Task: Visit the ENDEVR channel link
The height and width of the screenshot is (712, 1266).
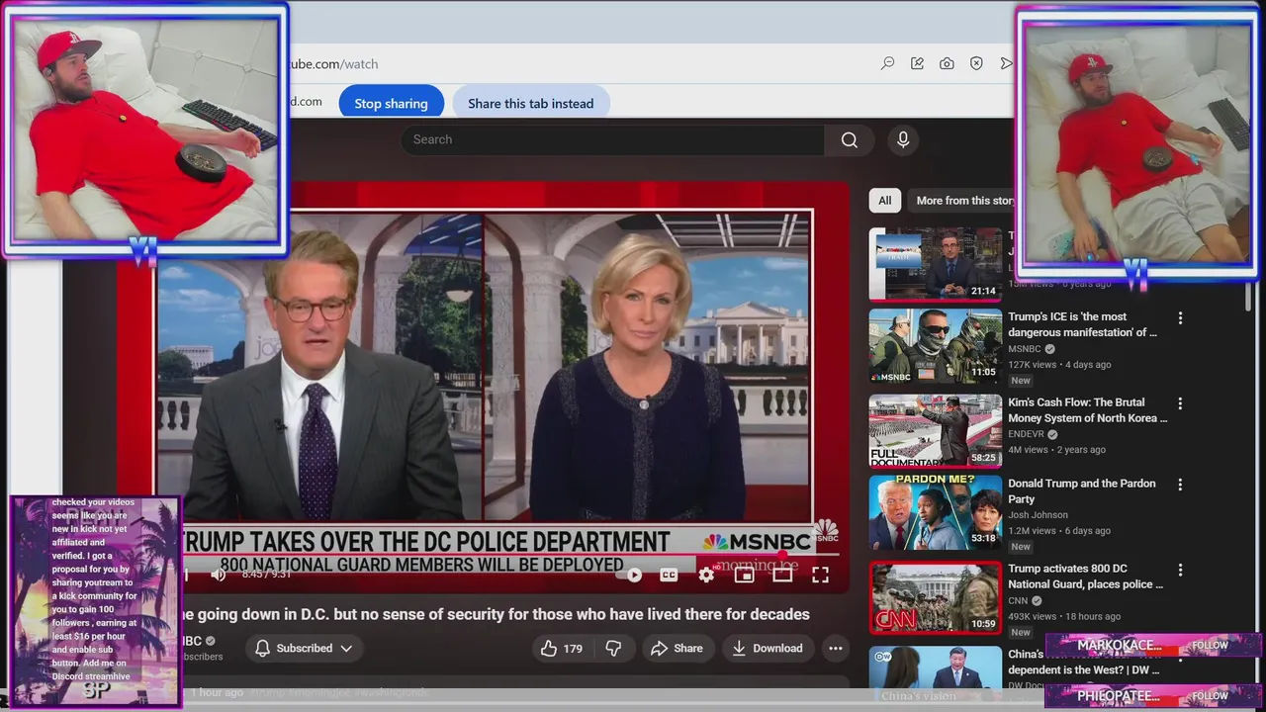Action: [1027, 434]
